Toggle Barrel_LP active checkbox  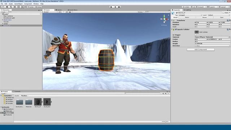(177, 13)
